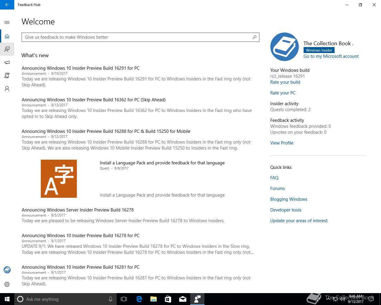
Task: Click the search magnifier icon
Action: pos(254,37)
